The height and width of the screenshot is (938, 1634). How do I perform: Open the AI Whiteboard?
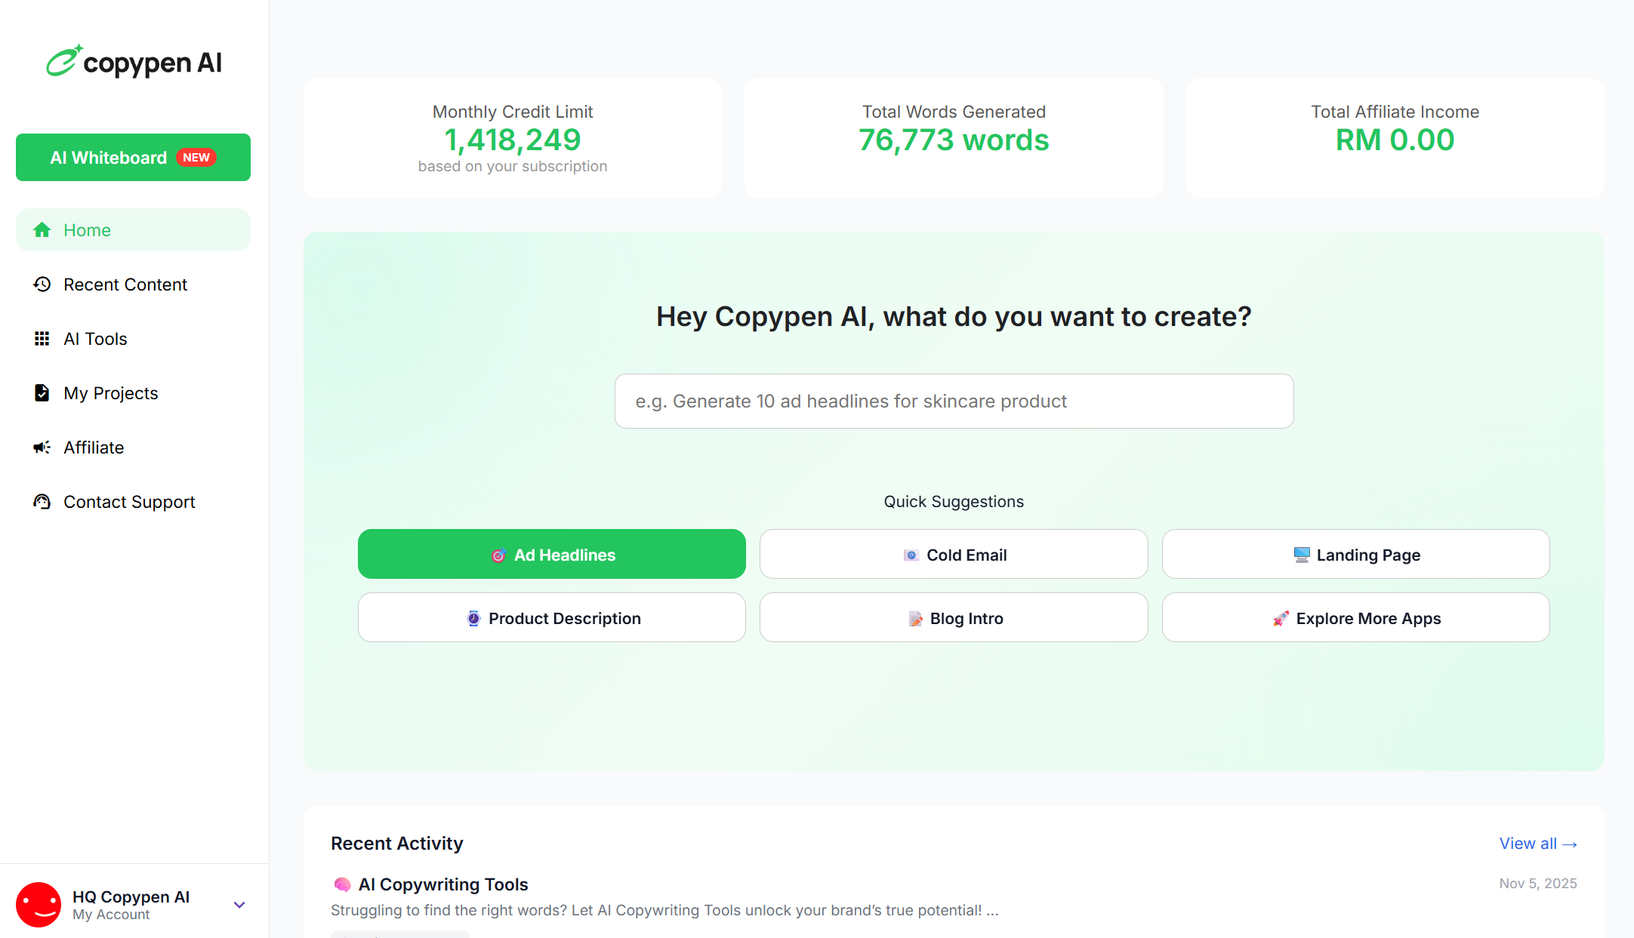[133, 158]
